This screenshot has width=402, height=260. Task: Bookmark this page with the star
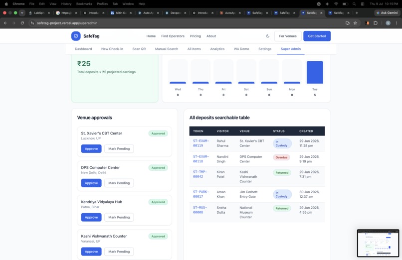point(355,23)
